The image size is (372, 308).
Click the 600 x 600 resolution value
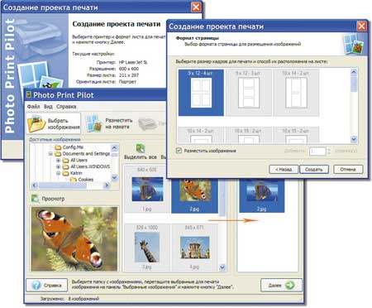tap(129, 69)
